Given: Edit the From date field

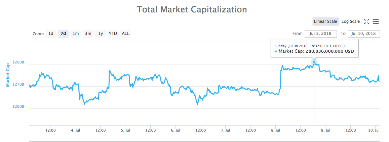Looking at the screenshot, I should coord(321,34).
